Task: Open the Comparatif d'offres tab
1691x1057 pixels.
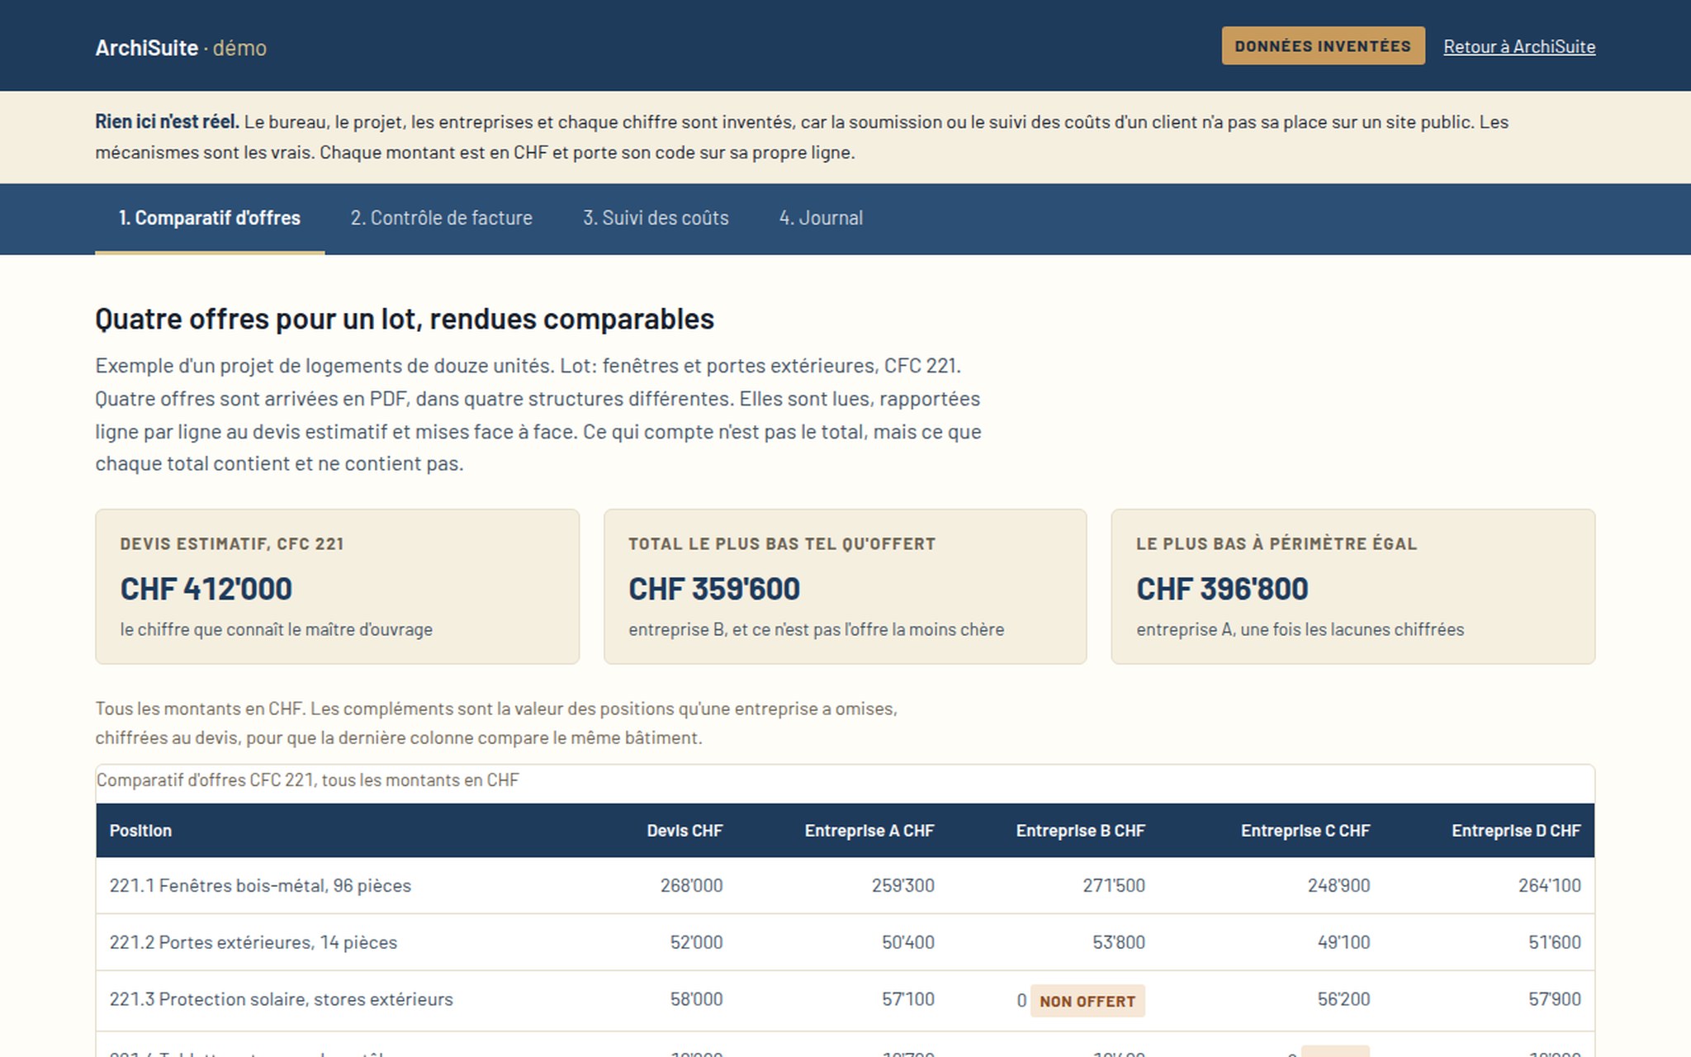Action: (210, 218)
